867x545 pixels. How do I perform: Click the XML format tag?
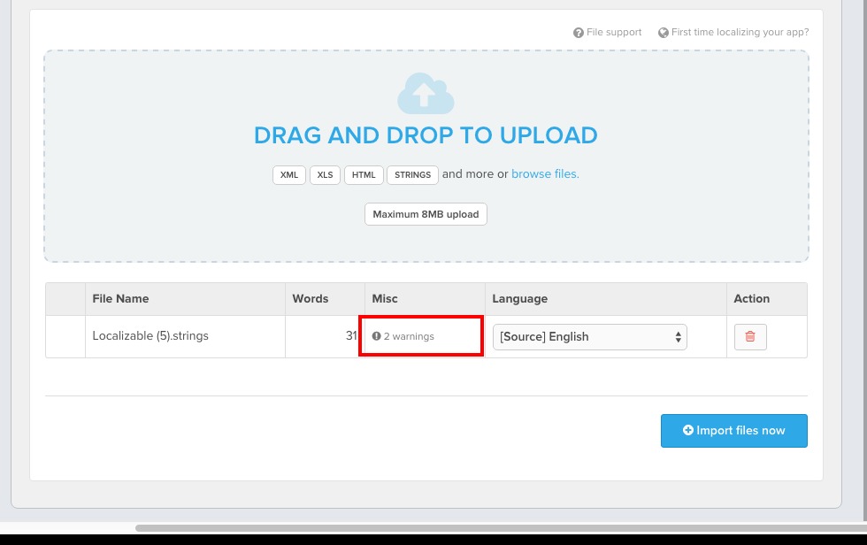289,174
